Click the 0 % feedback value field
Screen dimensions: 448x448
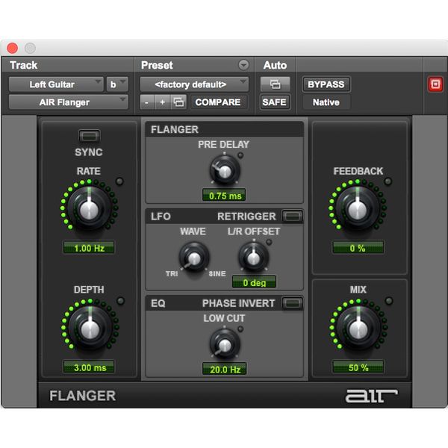coord(358,248)
